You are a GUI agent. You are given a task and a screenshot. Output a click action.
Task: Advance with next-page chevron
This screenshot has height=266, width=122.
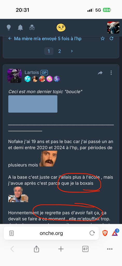72,51
